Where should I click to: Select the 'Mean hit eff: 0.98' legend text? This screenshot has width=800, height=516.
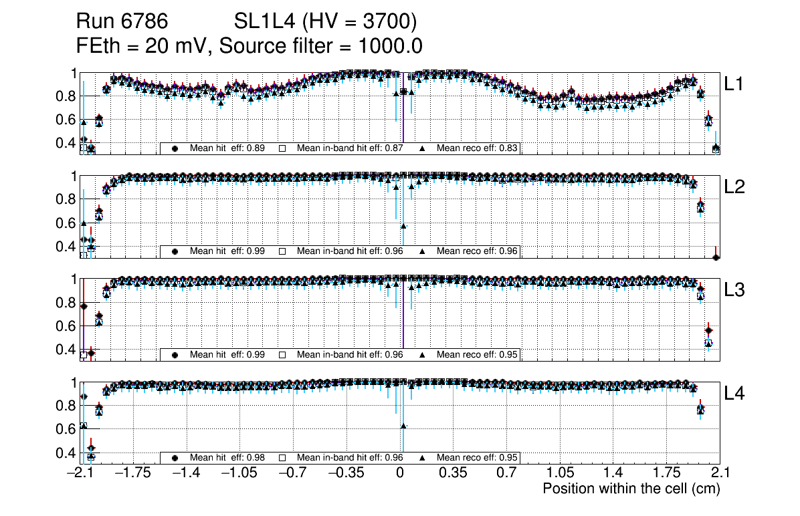(227, 458)
